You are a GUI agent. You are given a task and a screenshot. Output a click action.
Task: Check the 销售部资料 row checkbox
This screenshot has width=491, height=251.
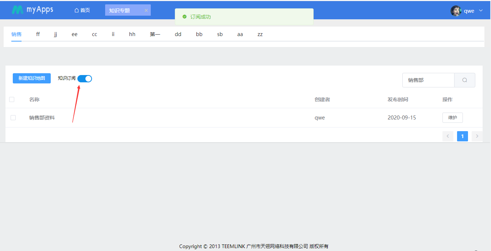click(13, 118)
